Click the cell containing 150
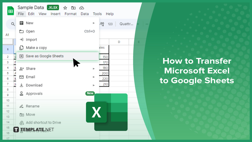This screenshot has height=142, width=252. 104,57
